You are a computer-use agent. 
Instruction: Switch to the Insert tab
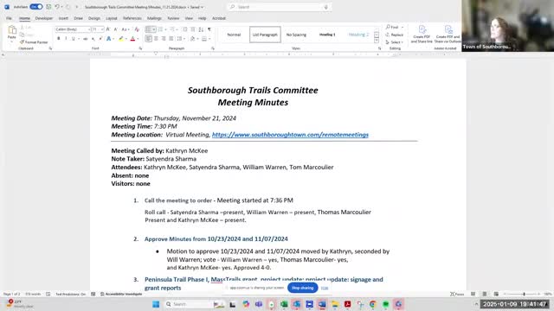pos(63,18)
